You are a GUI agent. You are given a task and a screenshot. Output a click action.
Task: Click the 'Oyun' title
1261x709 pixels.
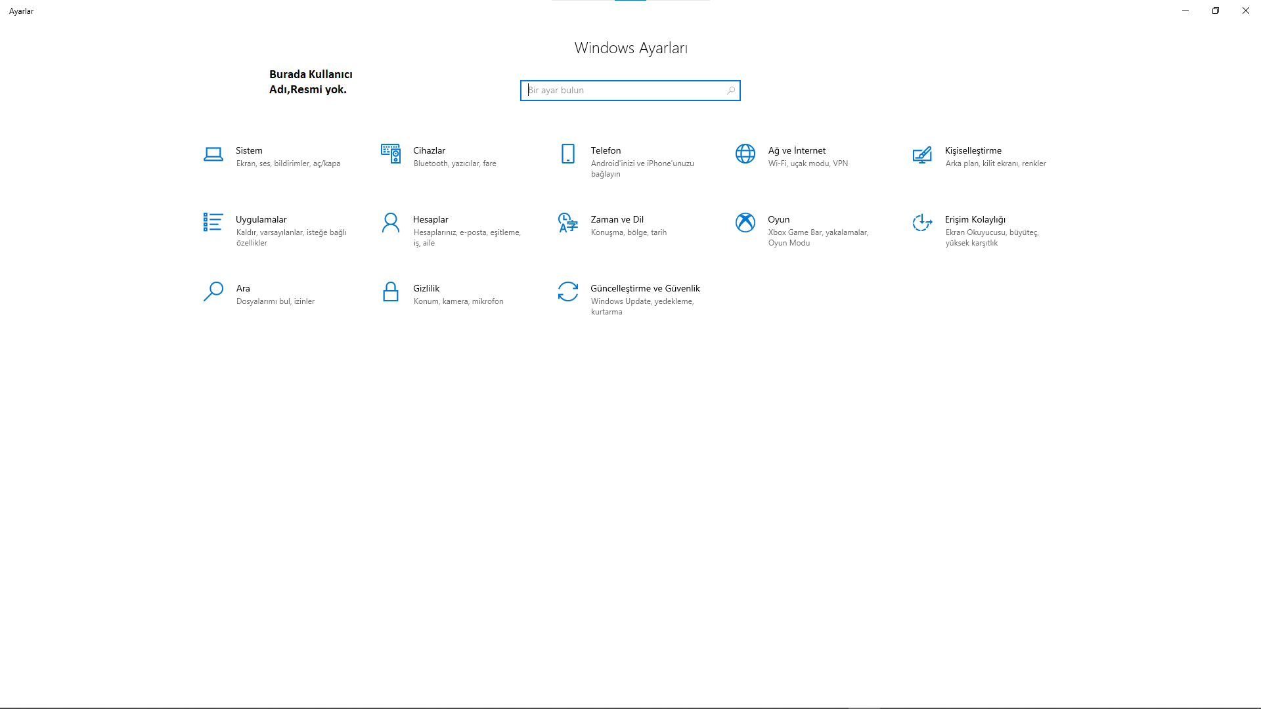click(x=779, y=219)
